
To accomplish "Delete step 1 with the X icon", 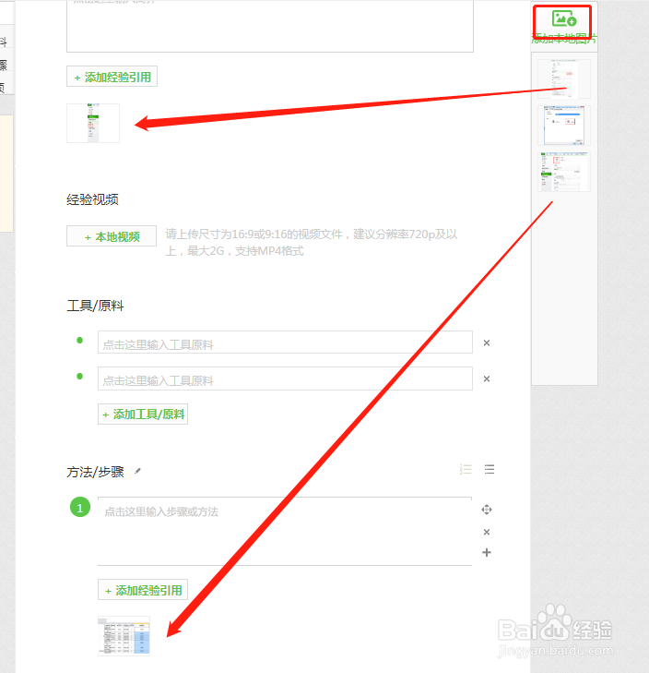I will click(487, 533).
